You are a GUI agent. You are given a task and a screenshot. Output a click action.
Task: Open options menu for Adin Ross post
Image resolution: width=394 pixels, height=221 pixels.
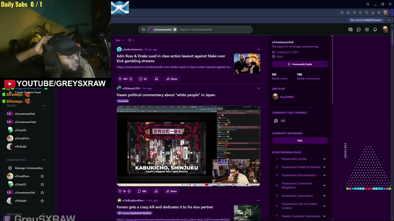coord(258,49)
